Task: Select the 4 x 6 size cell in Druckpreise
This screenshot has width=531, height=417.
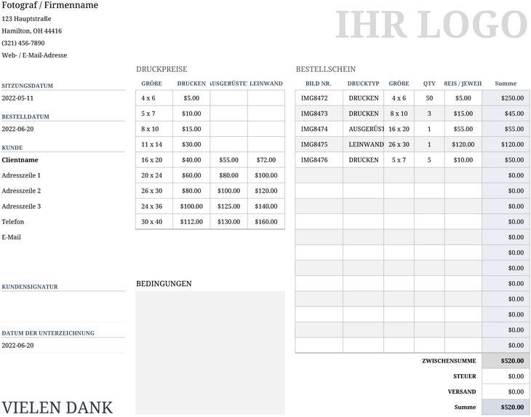Action: coord(154,98)
